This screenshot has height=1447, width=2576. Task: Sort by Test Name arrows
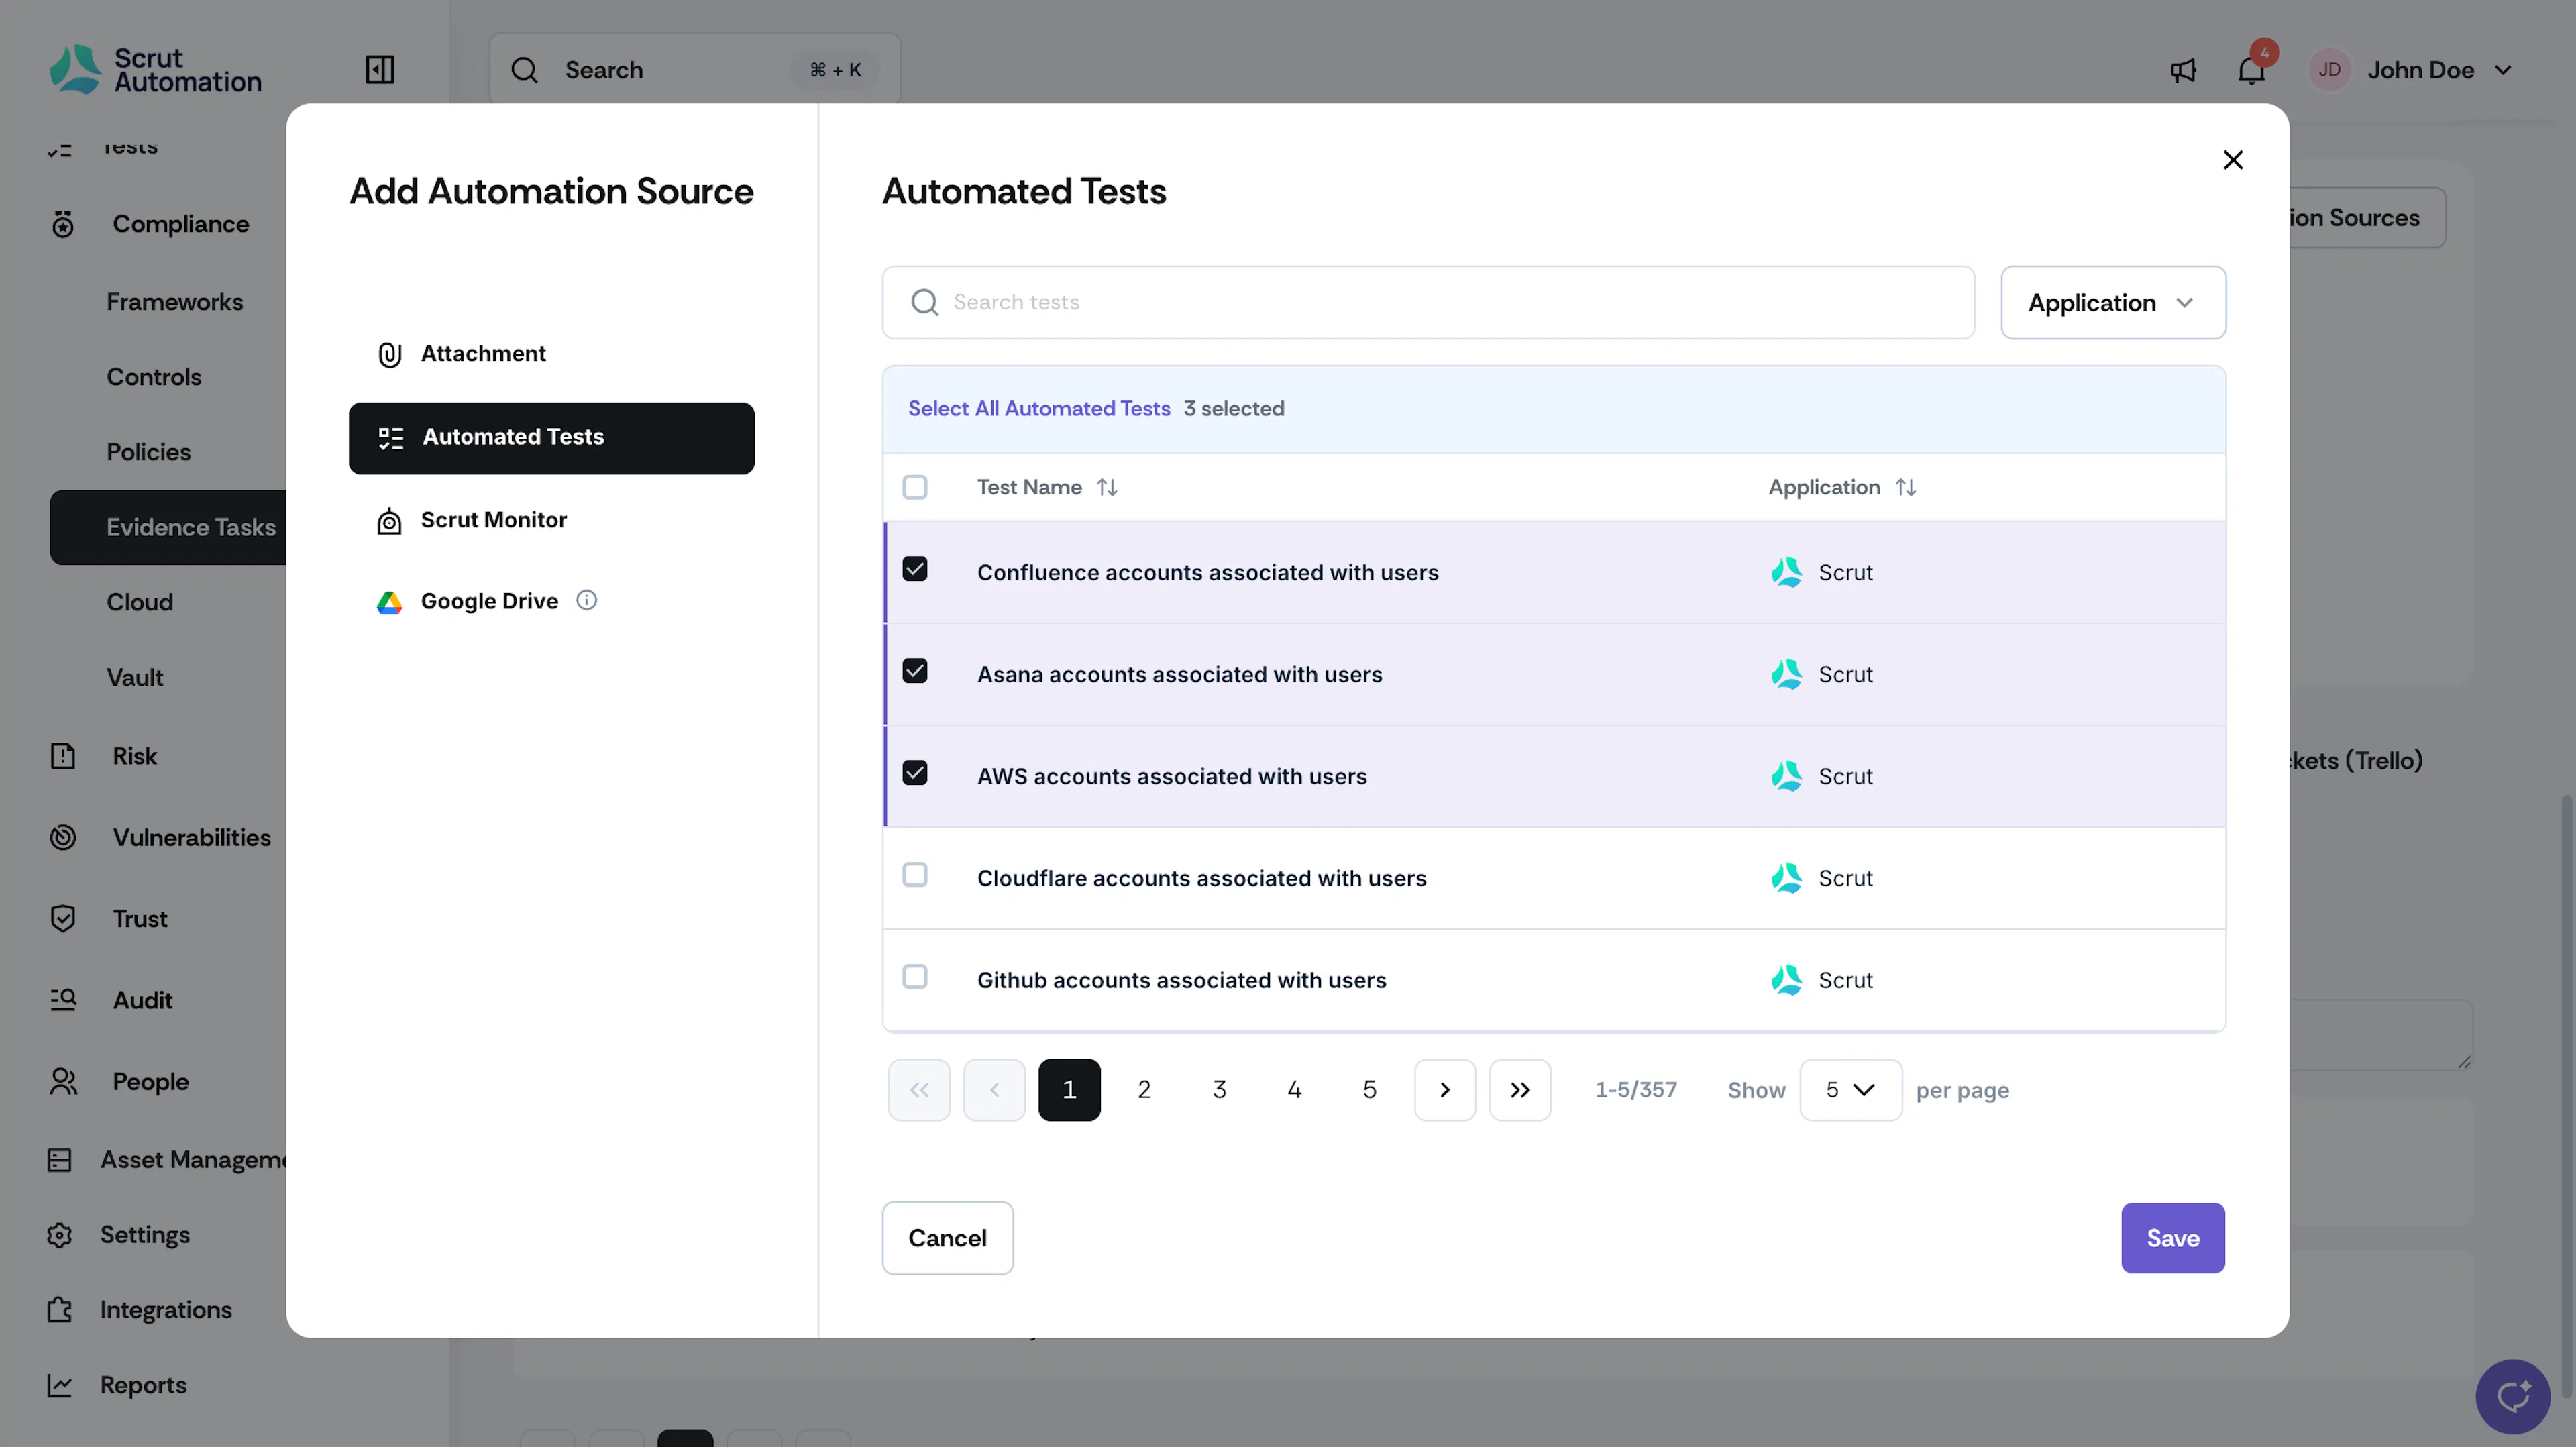point(1107,487)
